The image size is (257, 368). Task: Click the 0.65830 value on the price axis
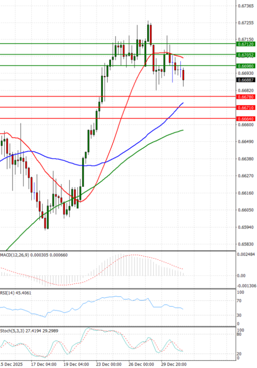click(x=245, y=244)
